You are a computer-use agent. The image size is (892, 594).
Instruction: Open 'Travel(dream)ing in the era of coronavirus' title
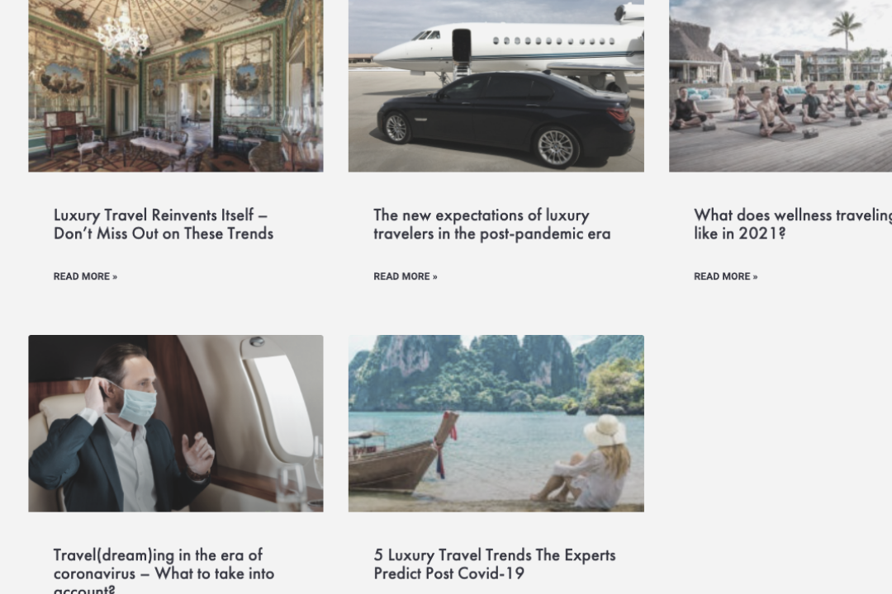[x=164, y=571]
